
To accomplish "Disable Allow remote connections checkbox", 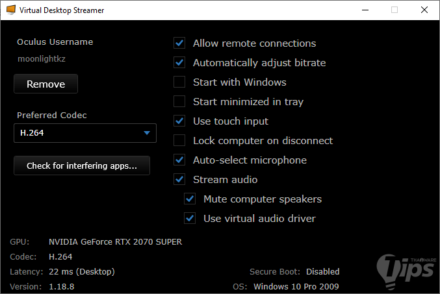I will [179, 43].
